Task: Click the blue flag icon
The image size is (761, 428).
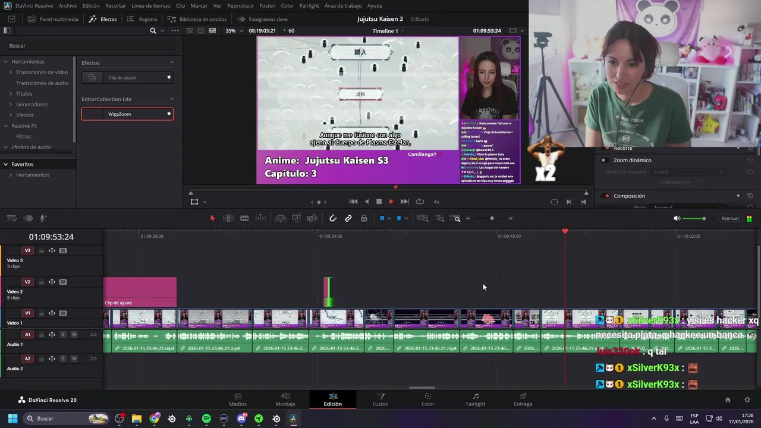Action: (x=382, y=218)
